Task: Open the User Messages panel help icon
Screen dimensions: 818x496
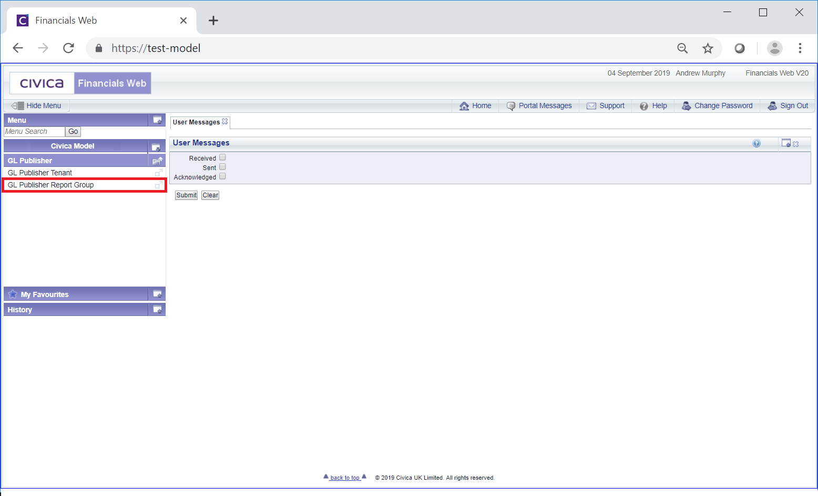Action: 756,143
